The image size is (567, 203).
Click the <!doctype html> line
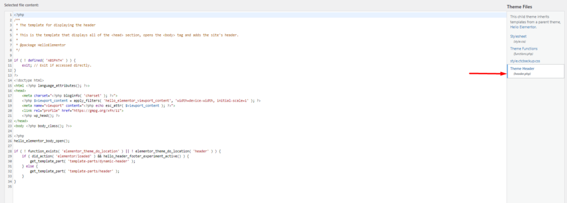click(x=29, y=81)
